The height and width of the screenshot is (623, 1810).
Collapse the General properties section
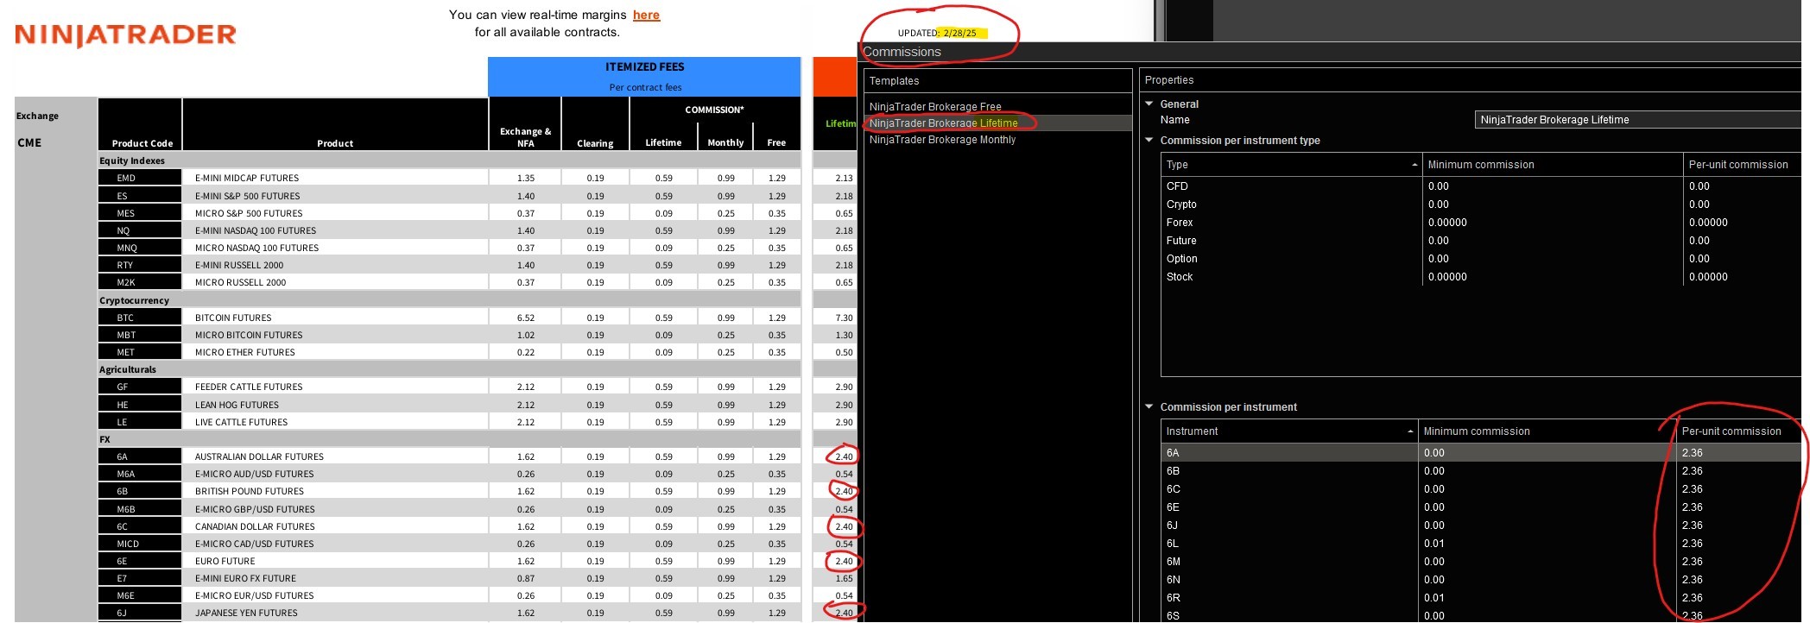(x=1149, y=104)
